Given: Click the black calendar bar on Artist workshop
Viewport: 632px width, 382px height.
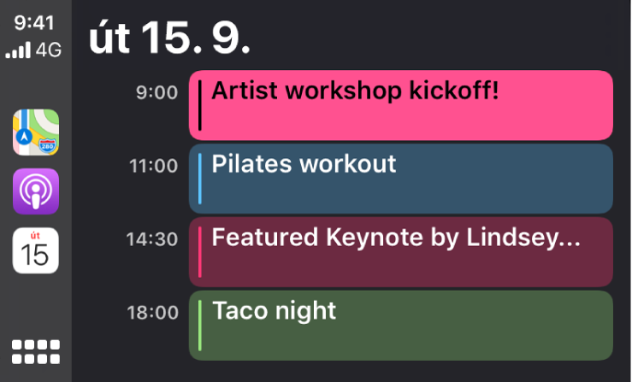Looking at the screenshot, I should click(x=200, y=105).
